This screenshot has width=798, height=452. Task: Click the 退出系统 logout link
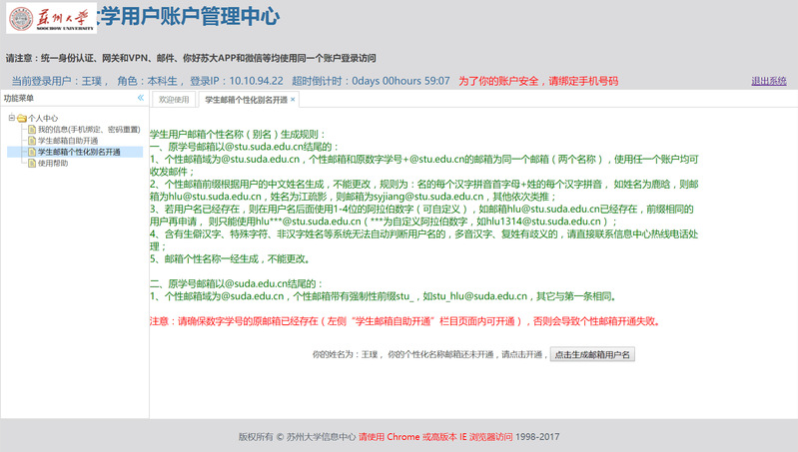[768, 81]
